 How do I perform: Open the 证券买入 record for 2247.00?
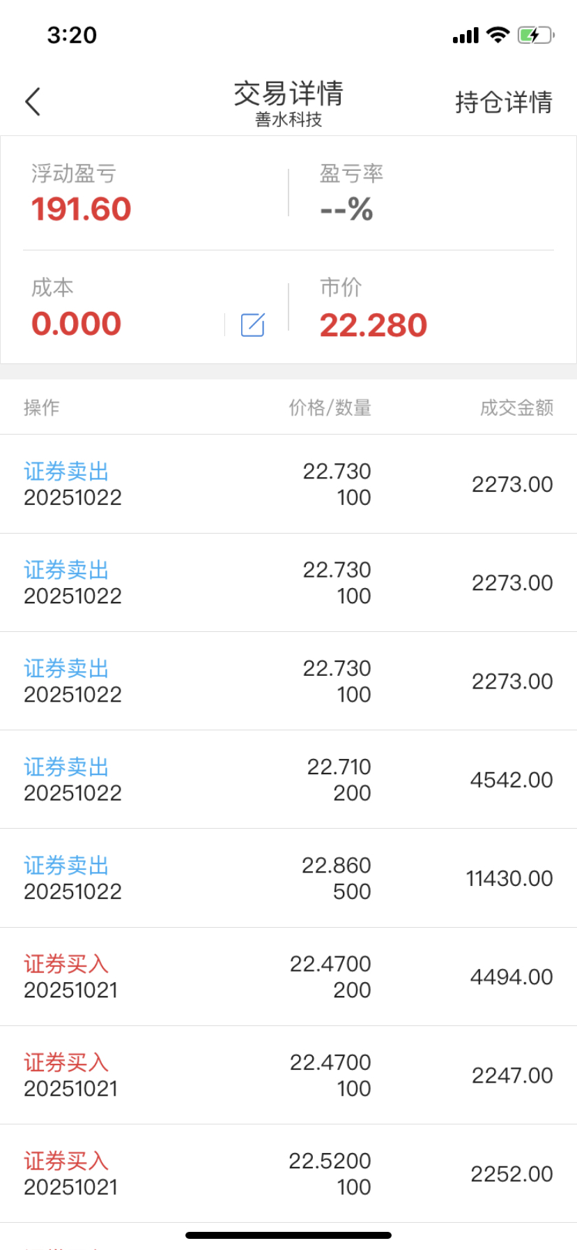(x=288, y=1075)
